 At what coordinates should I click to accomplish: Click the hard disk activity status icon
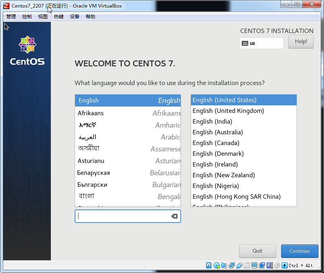coord(209,265)
